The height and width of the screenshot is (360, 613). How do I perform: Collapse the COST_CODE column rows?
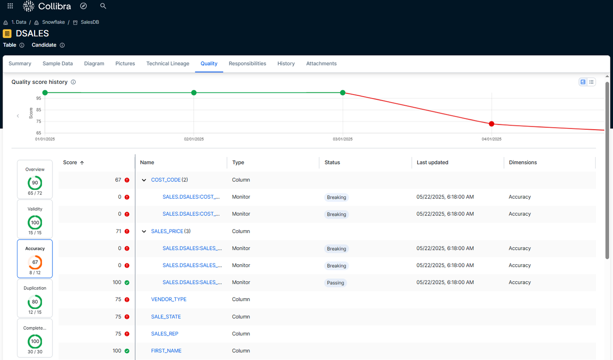[x=144, y=180]
